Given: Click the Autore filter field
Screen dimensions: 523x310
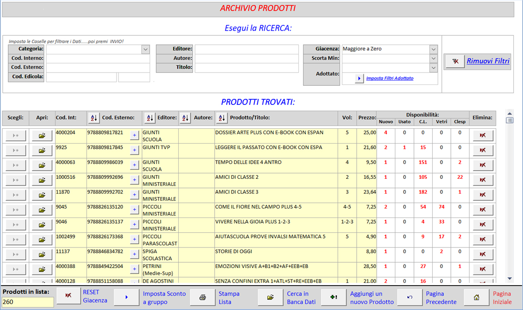Looking at the screenshot, I should click(247, 59).
